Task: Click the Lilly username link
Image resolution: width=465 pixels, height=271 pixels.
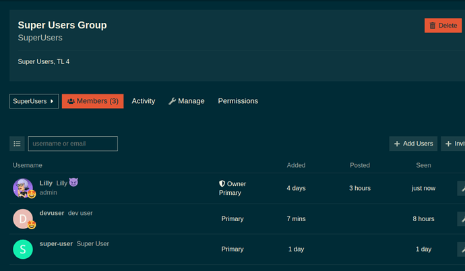Action: point(46,183)
